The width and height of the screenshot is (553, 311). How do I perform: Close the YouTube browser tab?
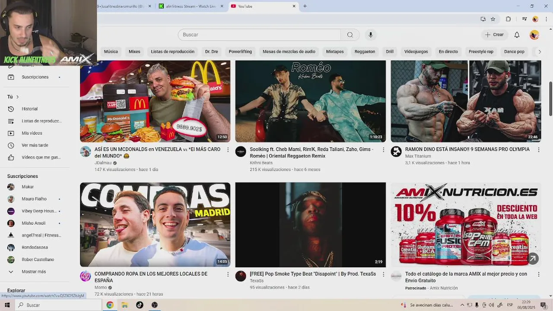pyautogui.click(x=294, y=6)
